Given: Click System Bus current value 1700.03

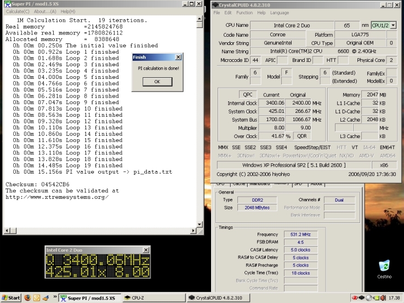Looking at the screenshot, I should [271, 119].
